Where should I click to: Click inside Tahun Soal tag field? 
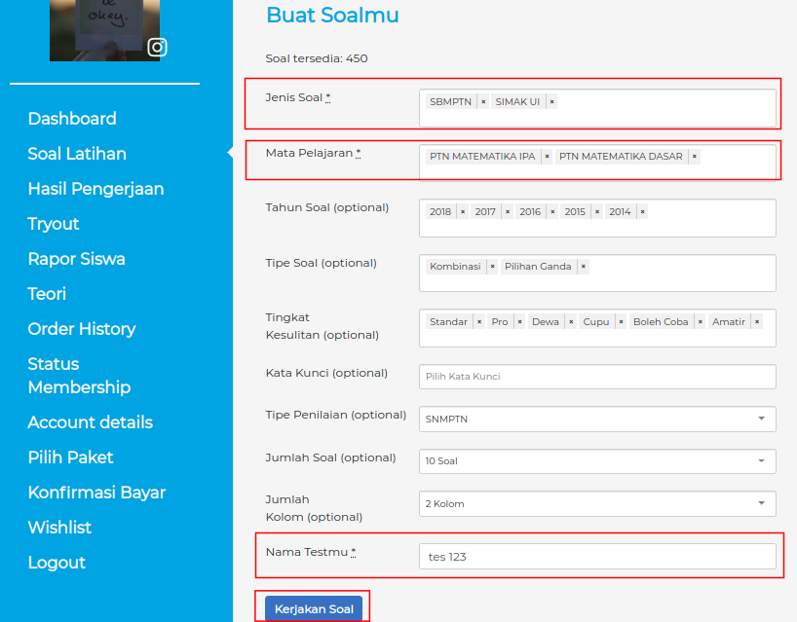(597, 218)
